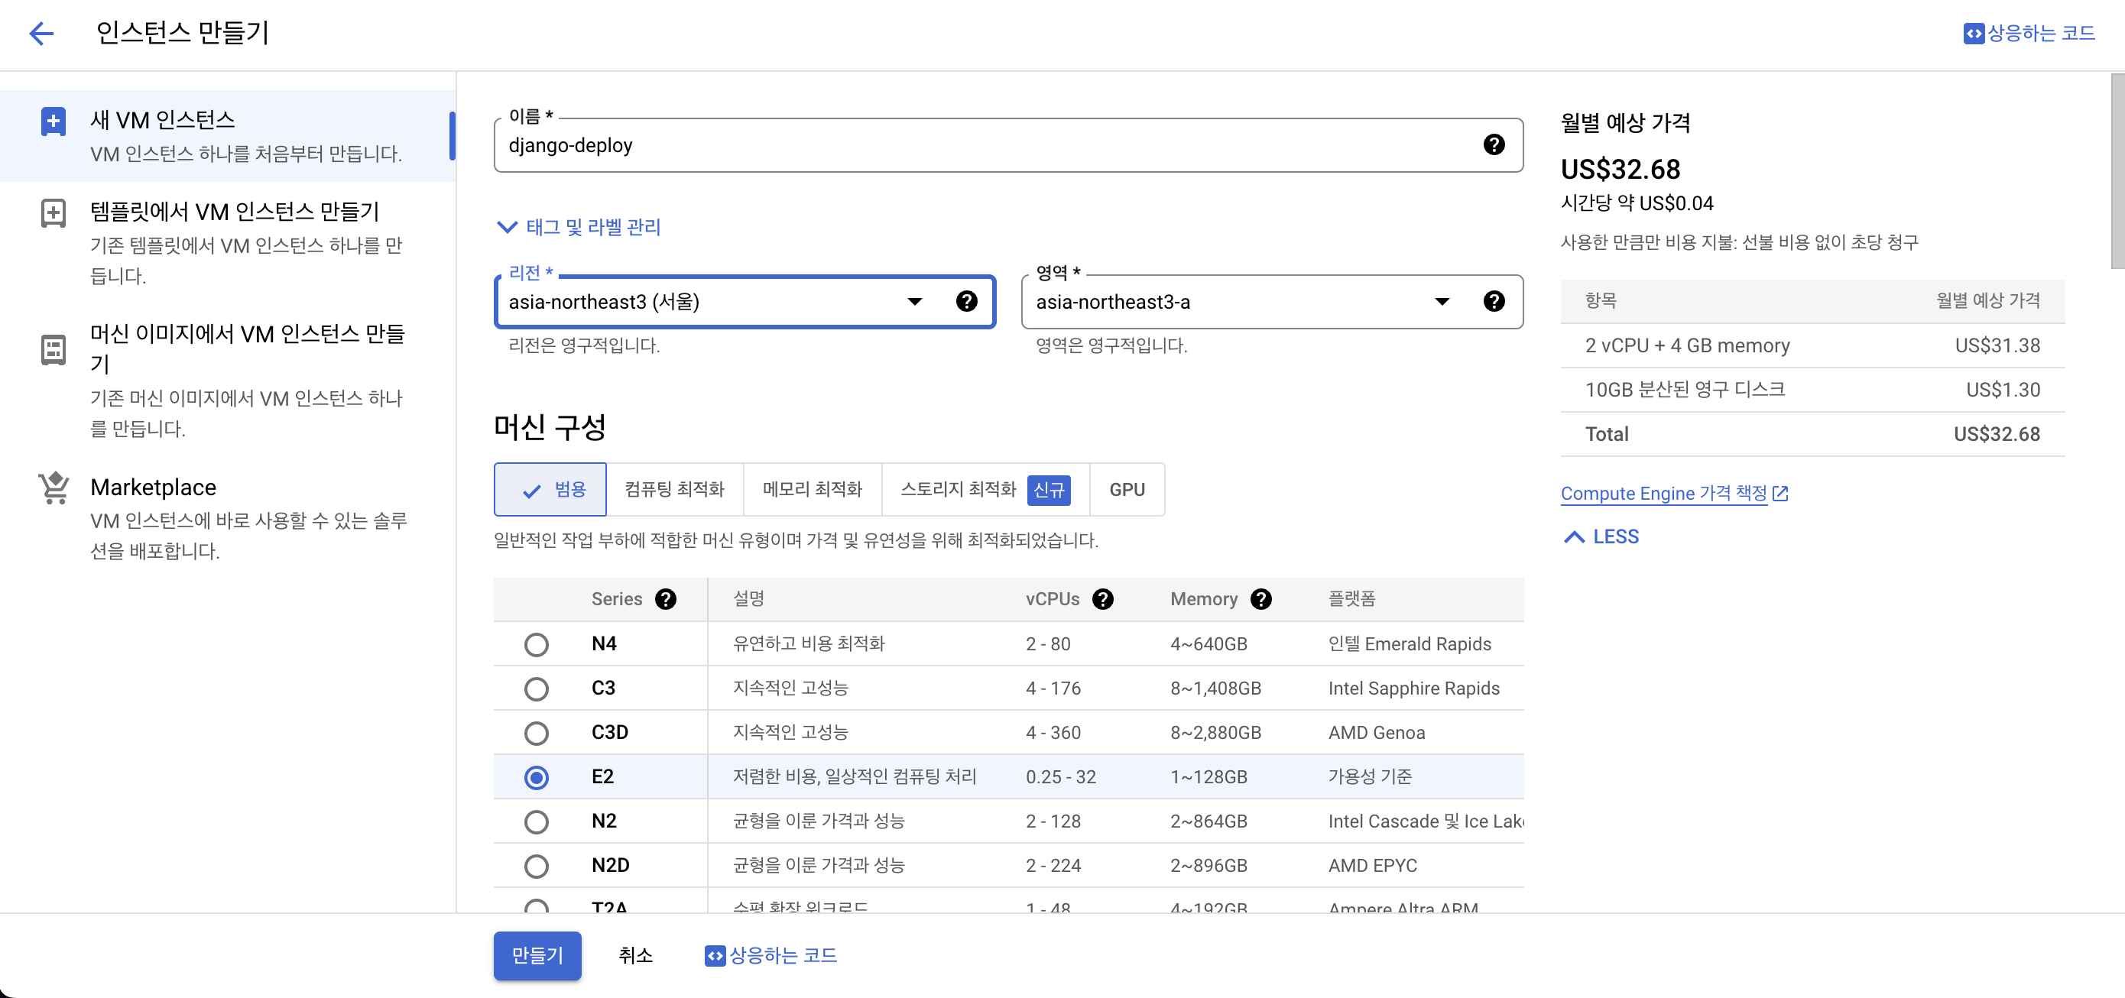Open help icon for 영역 dropdown
This screenshot has height=998, width=2125.
[1493, 301]
